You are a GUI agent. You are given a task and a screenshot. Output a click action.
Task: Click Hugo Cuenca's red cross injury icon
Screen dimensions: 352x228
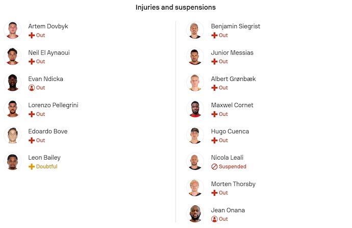click(x=214, y=140)
